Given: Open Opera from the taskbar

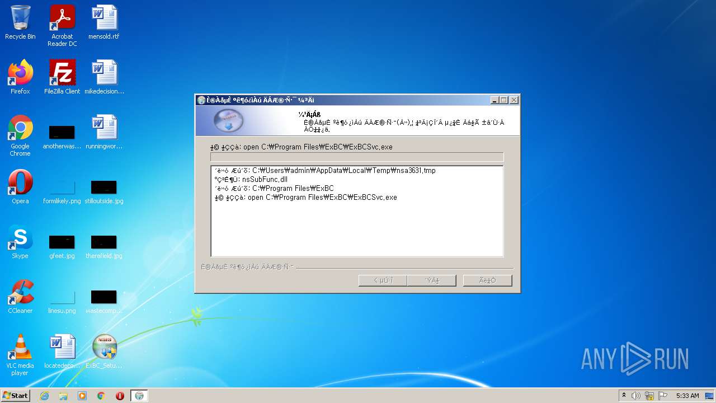Looking at the screenshot, I should (x=120, y=396).
